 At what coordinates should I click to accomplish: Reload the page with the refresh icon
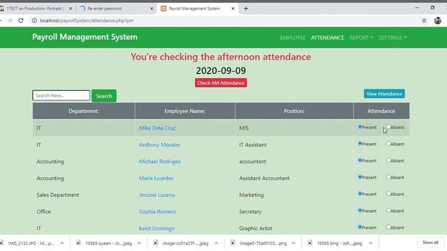21,20
